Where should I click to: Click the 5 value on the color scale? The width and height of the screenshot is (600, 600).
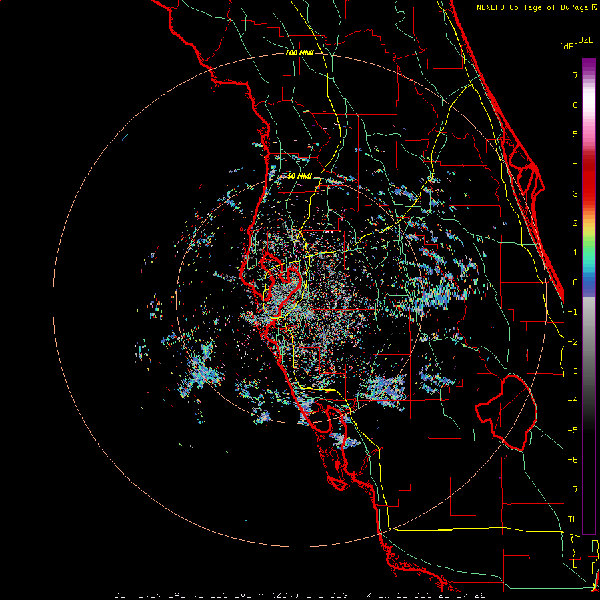575,134
